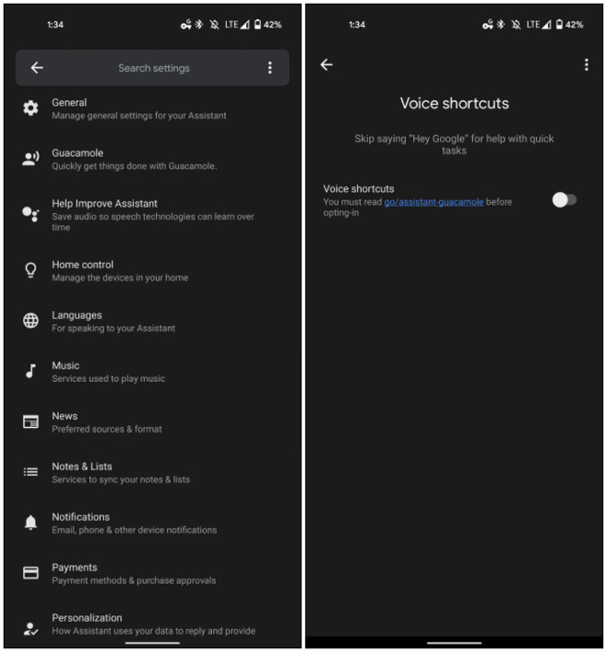Open overflow menu in Search settings bar
Viewport: 606px width, 652px height.
coord(270,68)
